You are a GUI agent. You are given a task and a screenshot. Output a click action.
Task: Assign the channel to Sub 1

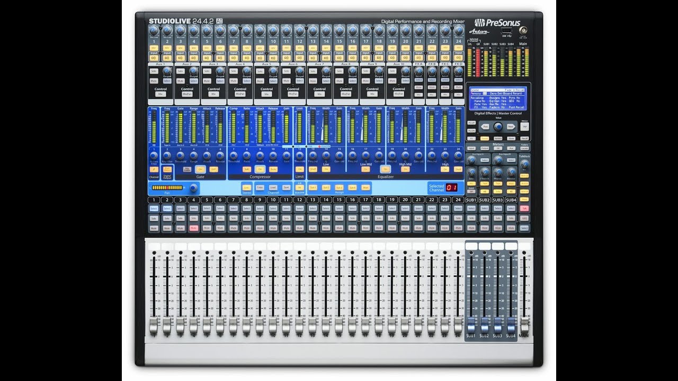pos(313,187)
